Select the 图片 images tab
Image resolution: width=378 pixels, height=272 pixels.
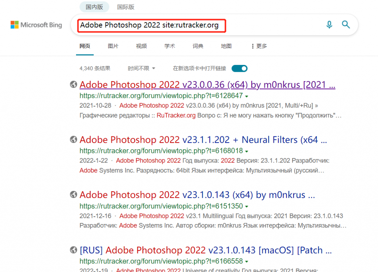113,46
